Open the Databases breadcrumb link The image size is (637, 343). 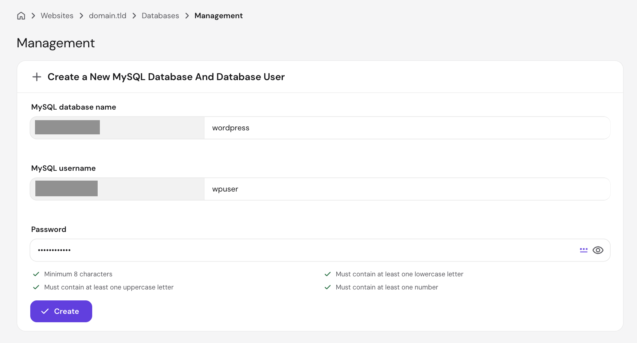tap(160, 16)
